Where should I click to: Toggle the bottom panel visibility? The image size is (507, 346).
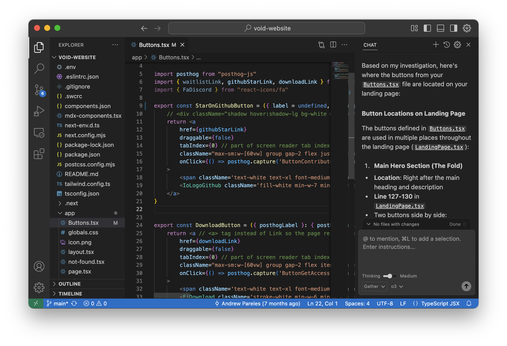pos(441,28)
